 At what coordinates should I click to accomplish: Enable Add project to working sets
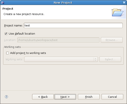[8, 53]
